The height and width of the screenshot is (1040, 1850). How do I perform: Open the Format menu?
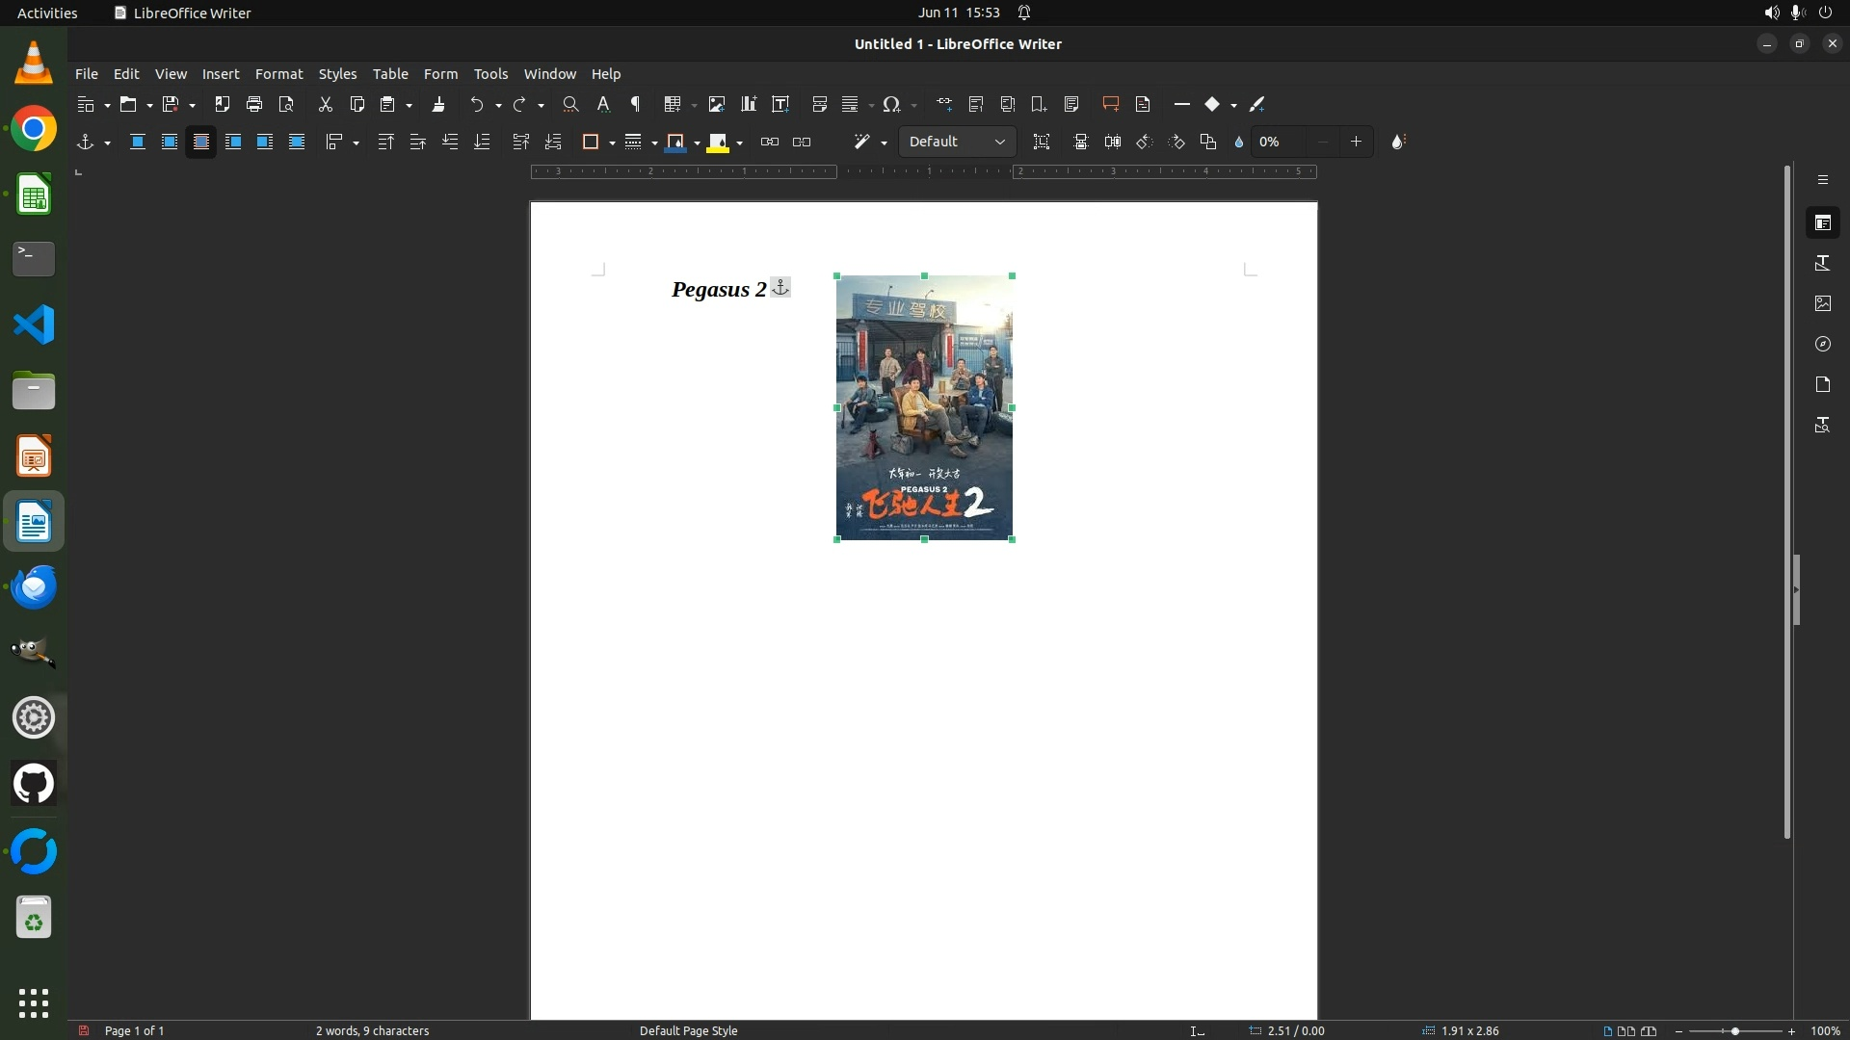[x=278, y=74]
